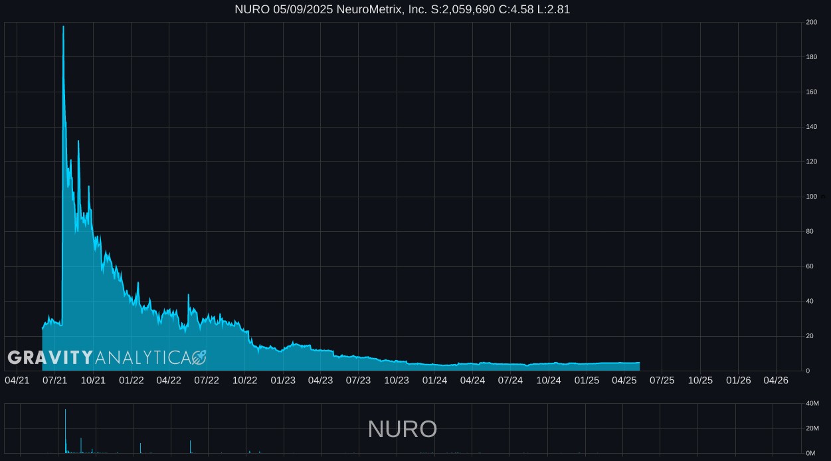Select the large NURO watermark in volume panel
This screenshot has width=831, height=461.
tap(402, 429)
